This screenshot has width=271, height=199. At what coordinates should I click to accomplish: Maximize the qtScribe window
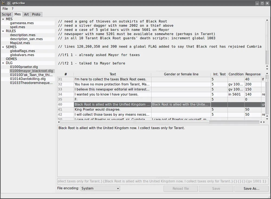click(262, 3)
